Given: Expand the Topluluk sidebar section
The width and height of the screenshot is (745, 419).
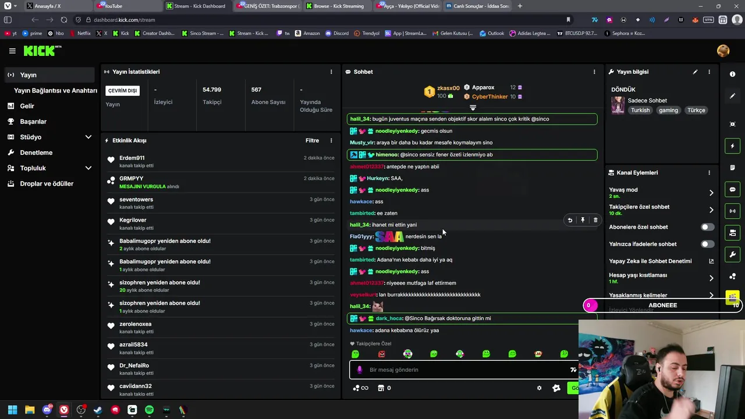Looking at the screenshot, I should pyautogui.click(x=88, y=168).
